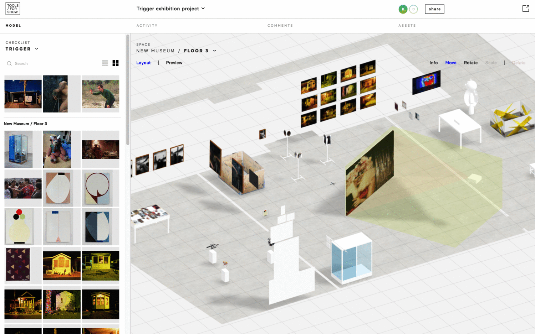535x334 pixels.
Task: Click the share button
Action: 434,9
